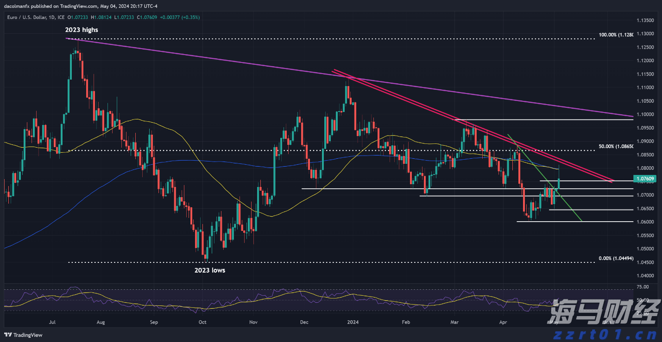
Task: Click 1.05000 on the price axis
Action: pyautogui.click(x=645, y=249)
